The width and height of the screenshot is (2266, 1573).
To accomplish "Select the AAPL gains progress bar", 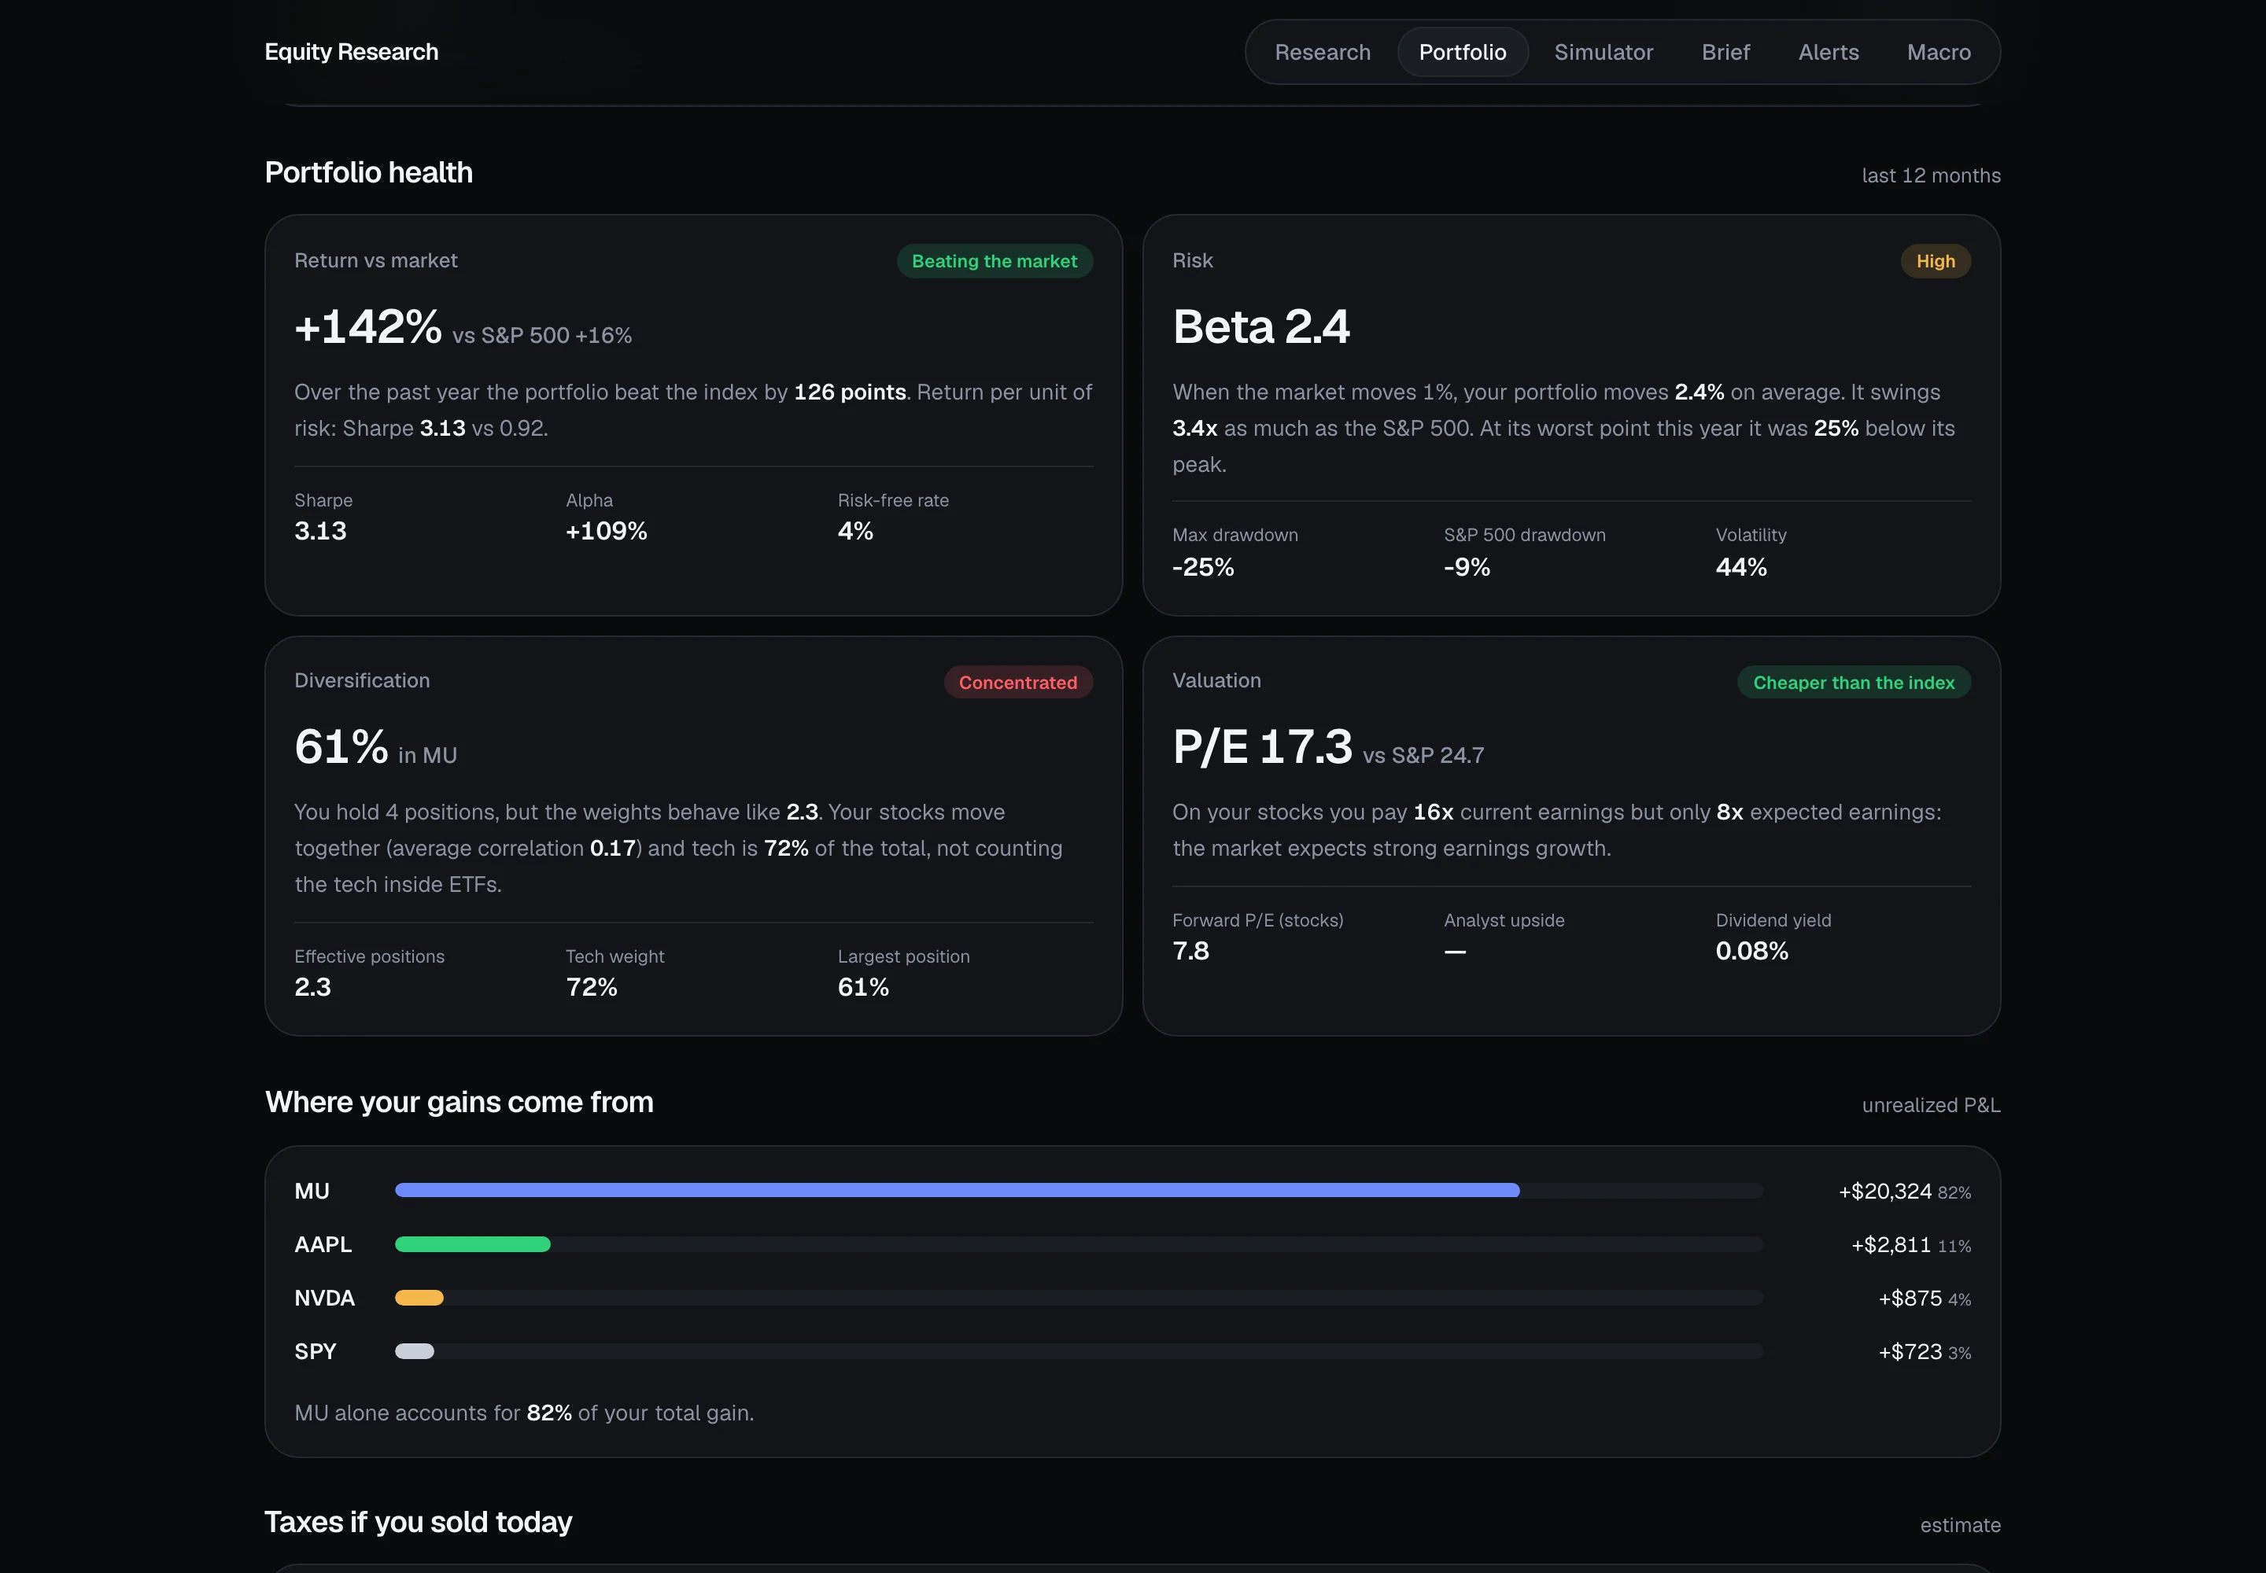I will point(1079,1243).
